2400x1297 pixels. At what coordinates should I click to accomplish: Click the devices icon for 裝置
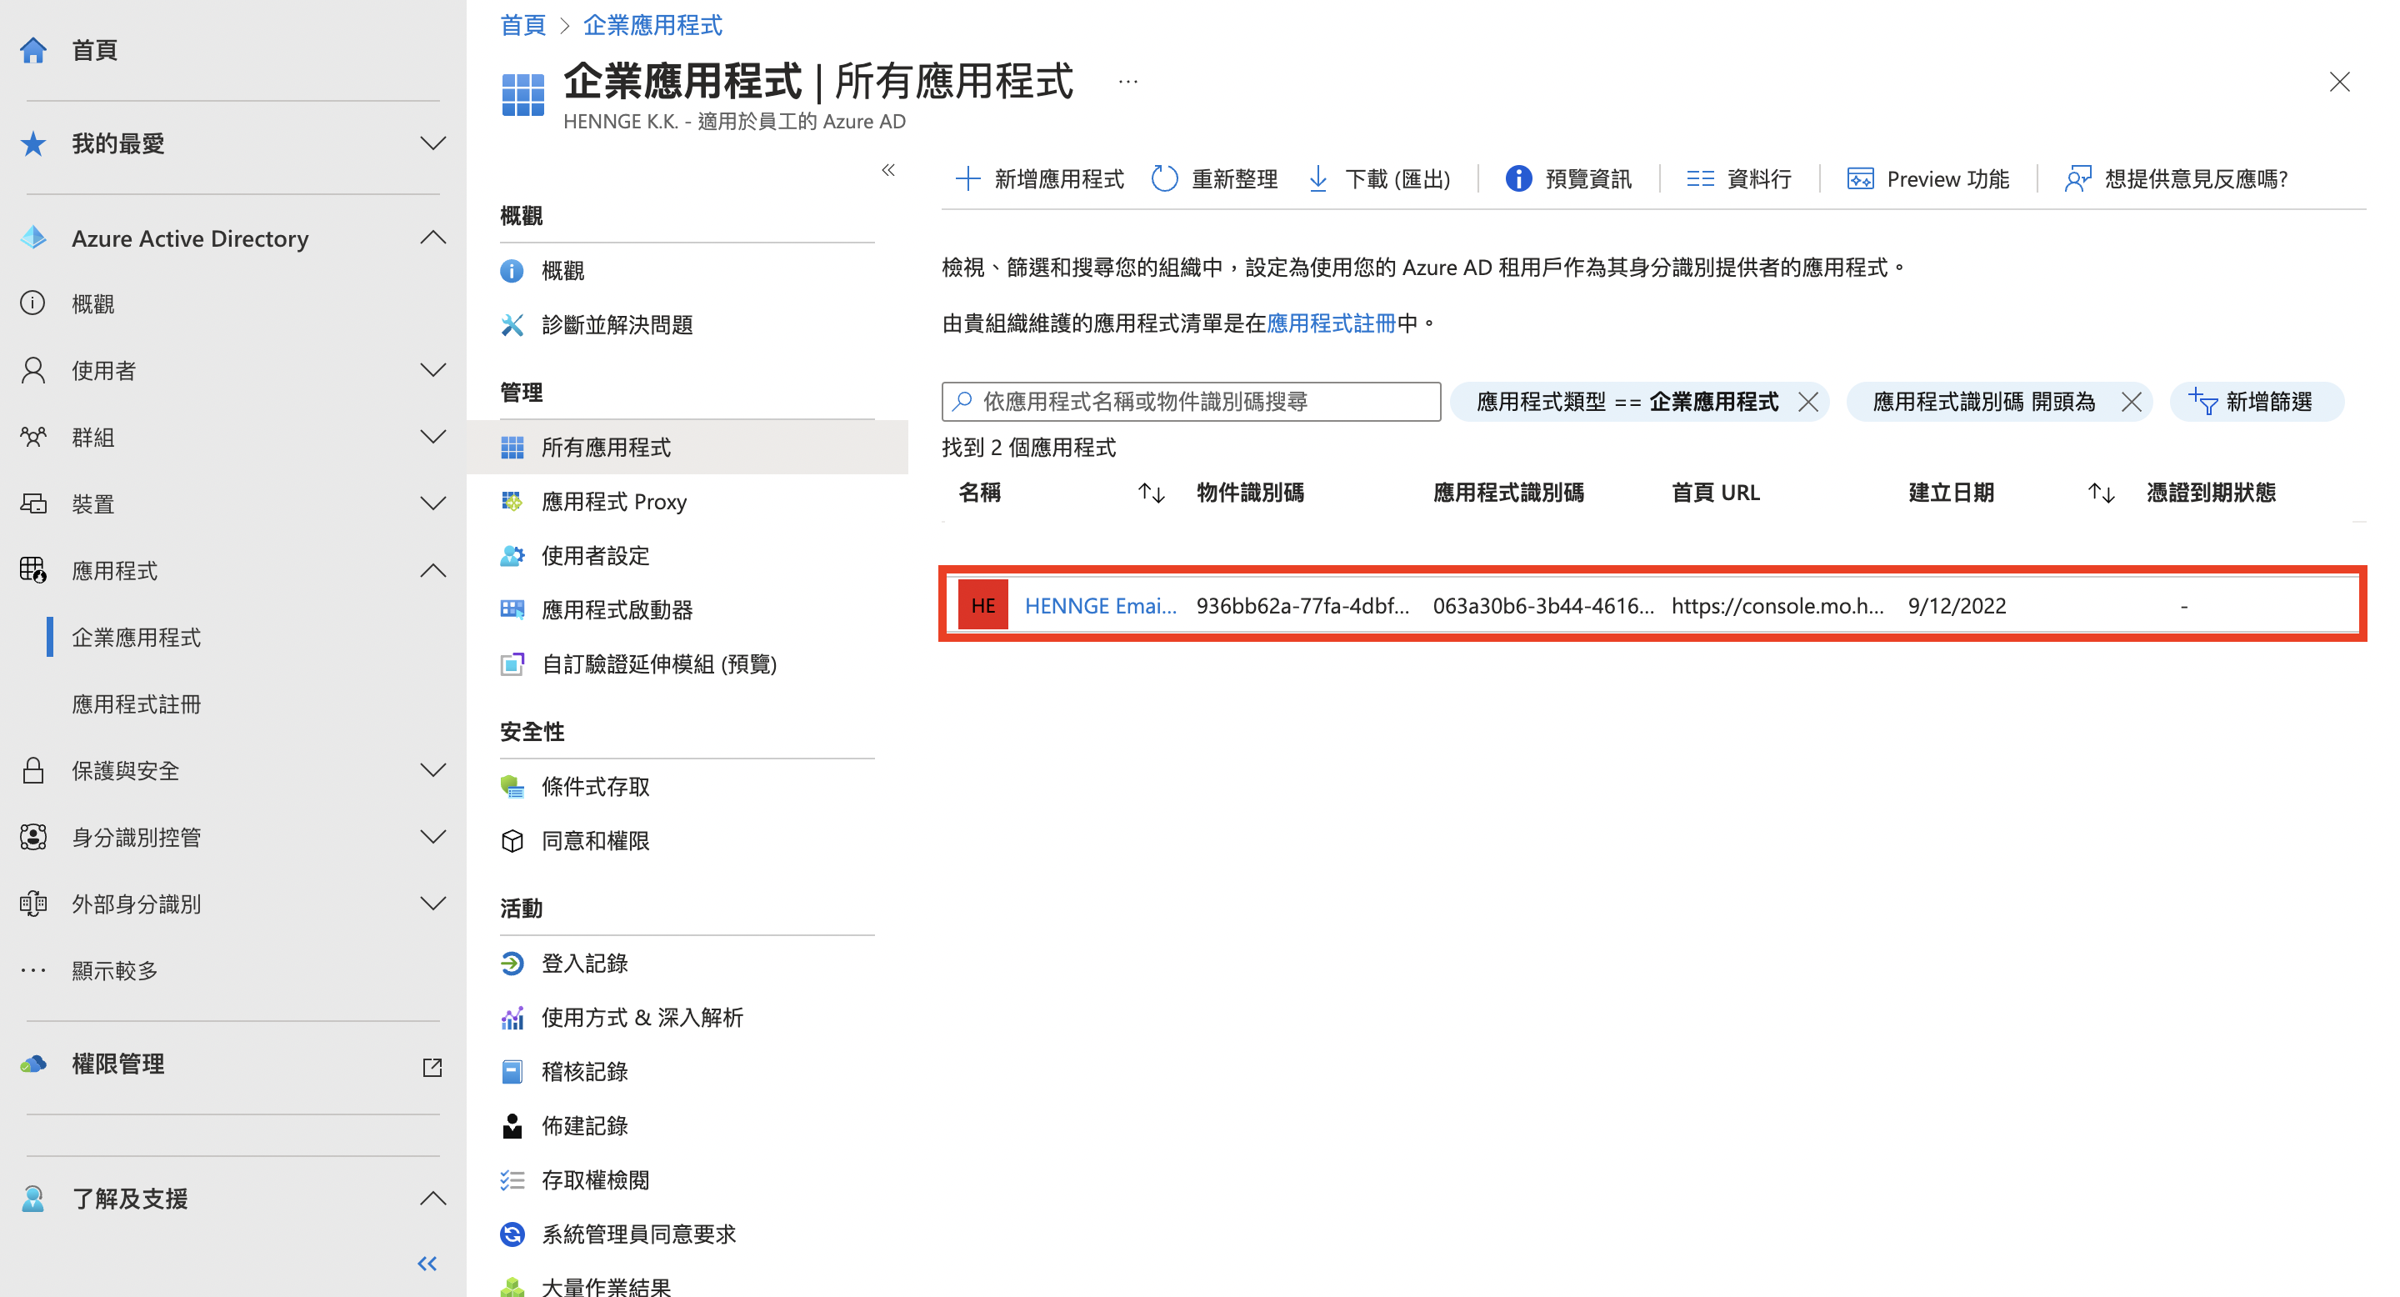pyautogui.click(x=32, y=503)
